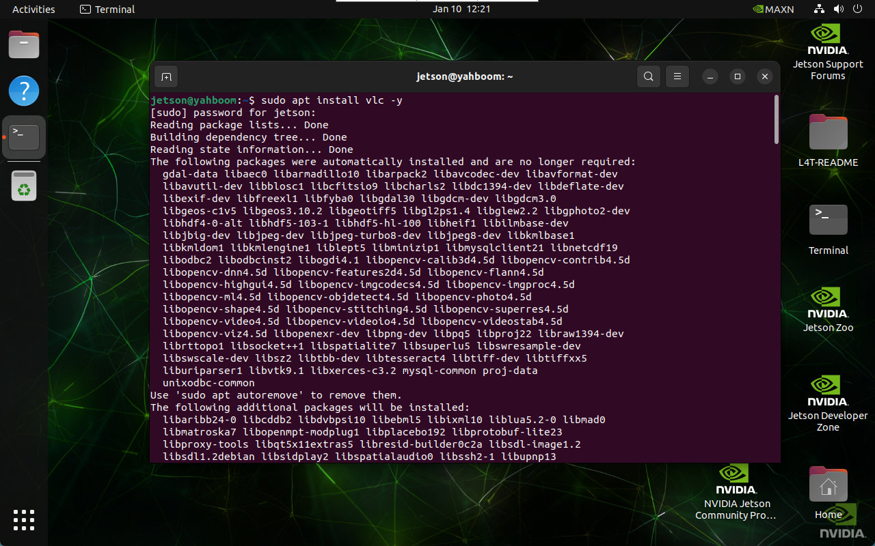Select the Home folder on desktop
The image size is (875, 546).
click(x=828, y=491)
